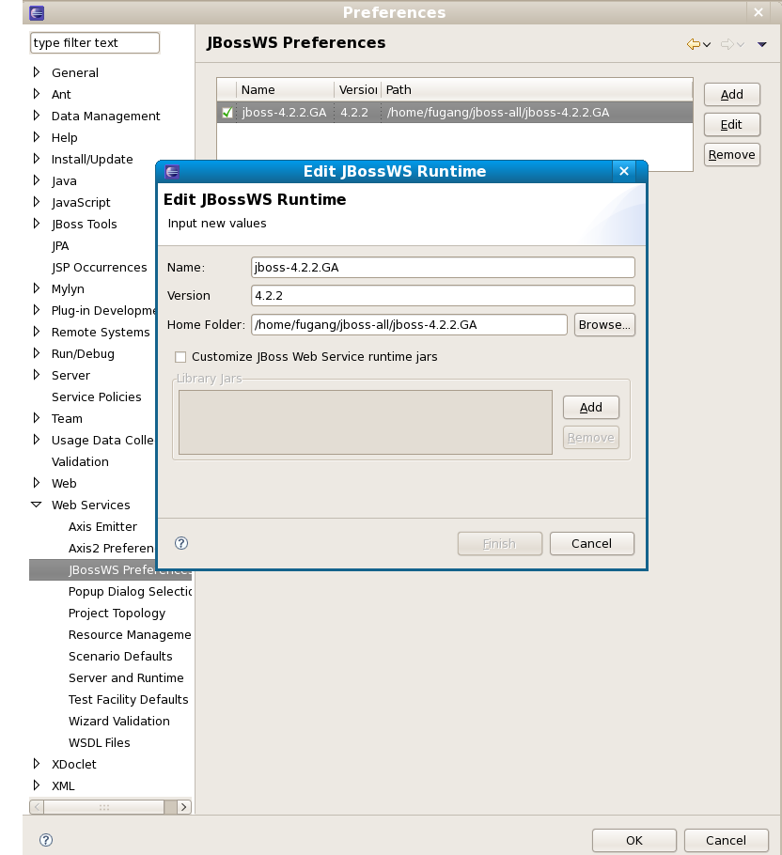Open the Server and Runtime preferences page
782x855 pixels.
126,677
